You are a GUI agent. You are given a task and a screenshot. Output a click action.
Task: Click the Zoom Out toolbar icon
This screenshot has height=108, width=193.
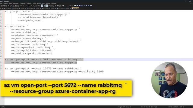(34, 6)
